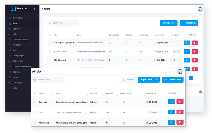View extra fields eye icon for Lyssa

tap(124, 112)
